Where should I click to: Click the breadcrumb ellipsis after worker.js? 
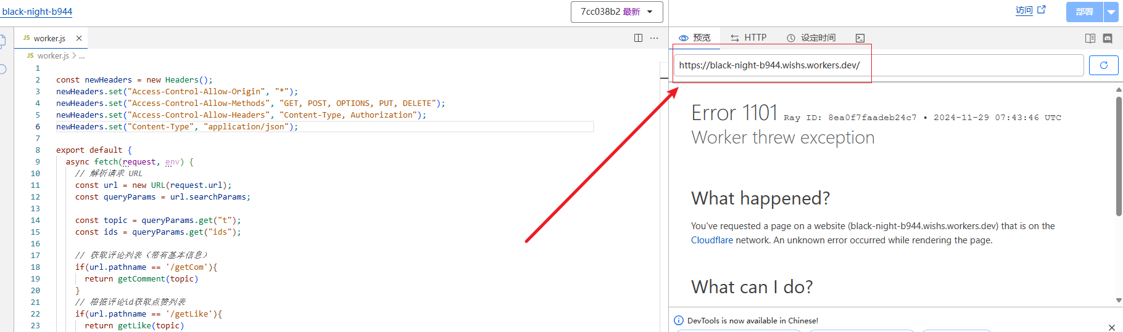pos(82,56)
